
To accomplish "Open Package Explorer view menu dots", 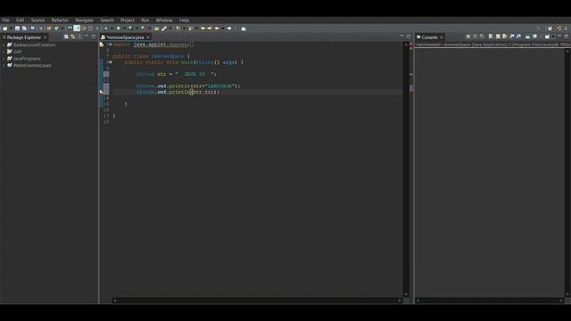I will (x=79, y=37).
